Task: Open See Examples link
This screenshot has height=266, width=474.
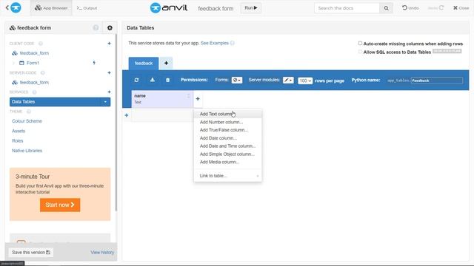Action: [215, 43]
